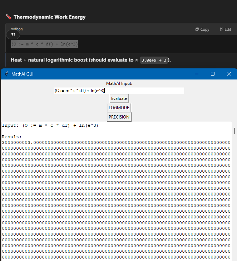237x261 pixels.
Task: Click the Edit pencil icon in the code block
Action: pos(221,29)
